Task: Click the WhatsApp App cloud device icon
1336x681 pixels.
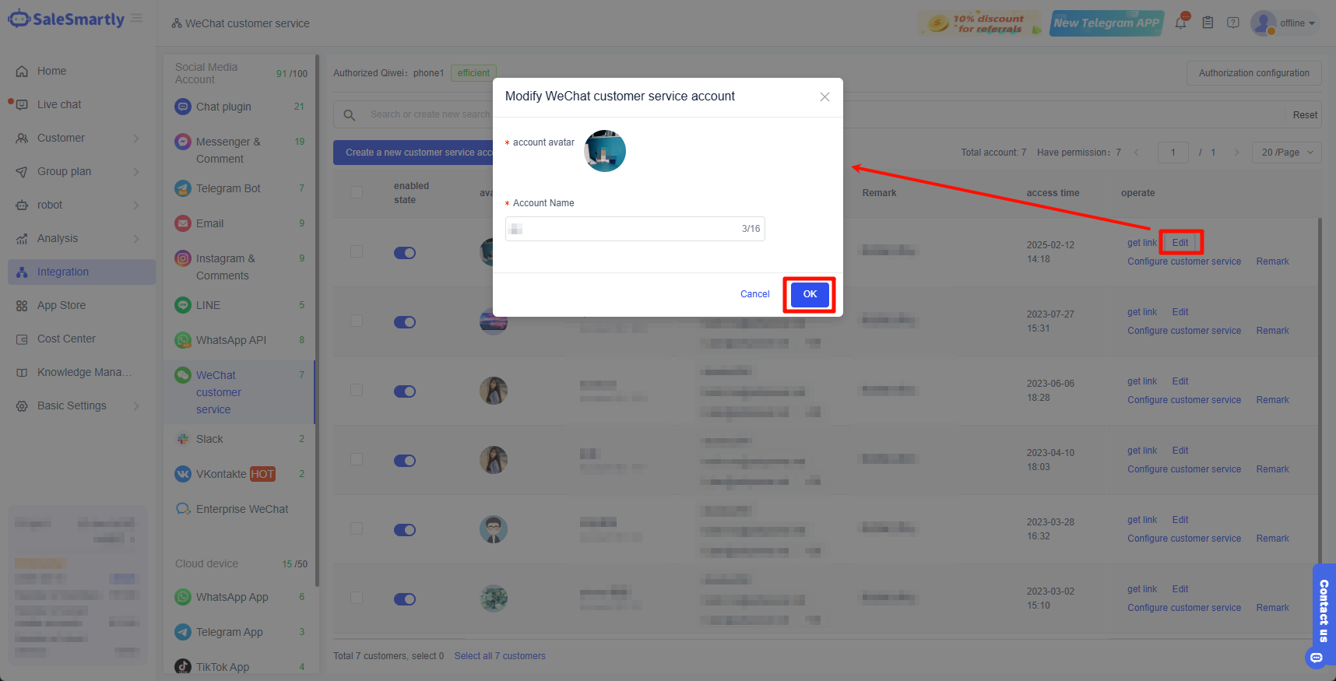Action: tap(183, 597)
